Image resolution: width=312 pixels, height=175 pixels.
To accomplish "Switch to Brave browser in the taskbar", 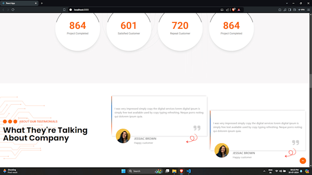I will (182, 171).
